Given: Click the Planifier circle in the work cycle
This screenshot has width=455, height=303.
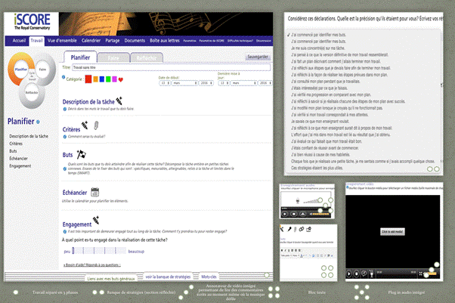Looking at the screenshot, I should [x=21, y=70].
